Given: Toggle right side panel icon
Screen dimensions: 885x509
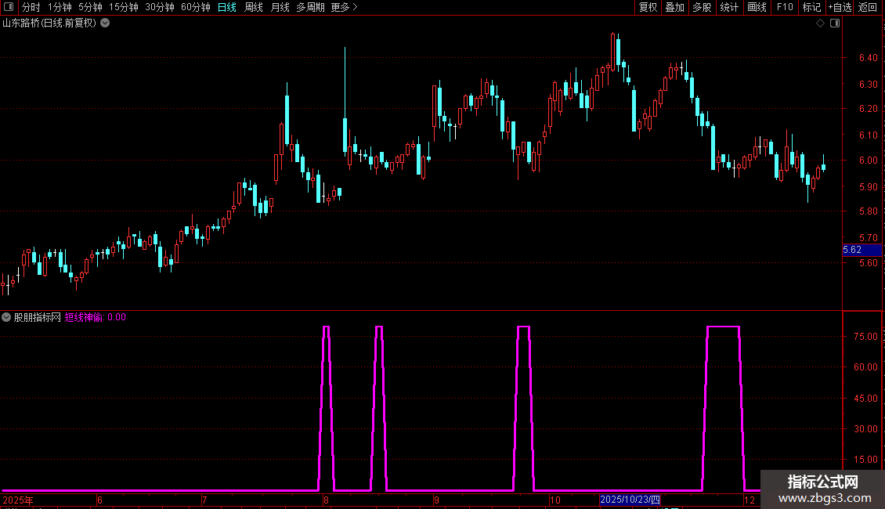Looking at the screenshot, I should [835, 23].
